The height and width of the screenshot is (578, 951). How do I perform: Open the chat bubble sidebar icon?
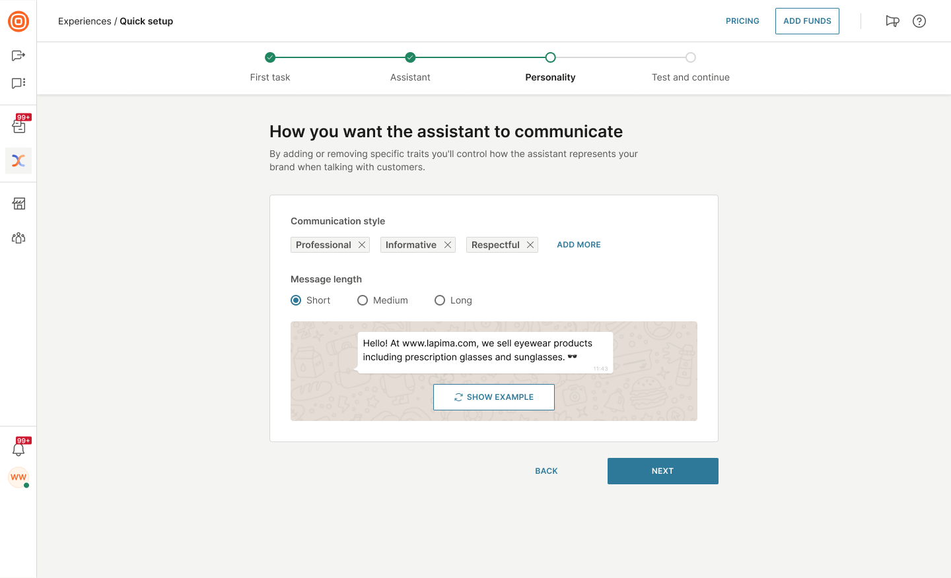[18, 83]
